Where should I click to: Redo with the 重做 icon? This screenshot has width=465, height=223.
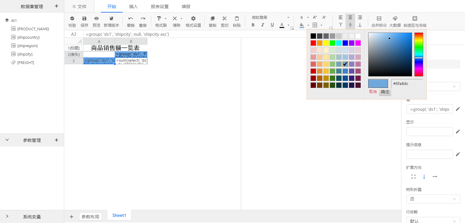143,19
